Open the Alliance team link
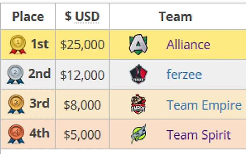 (188, 45)
